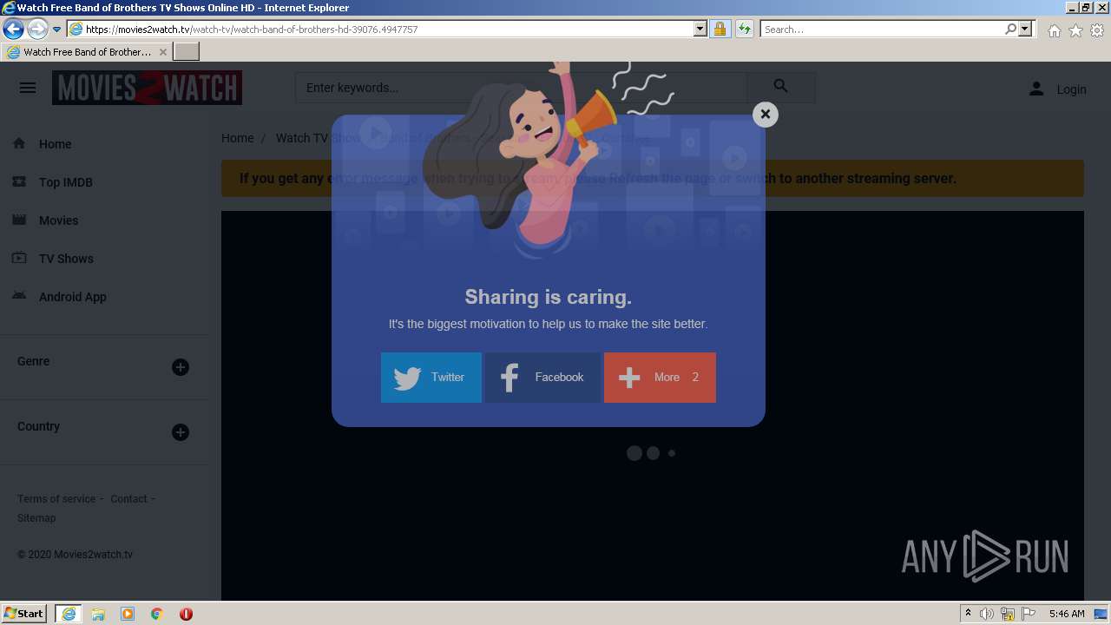The height and width of the screenshot is (625, 1111).
Task: Click the red antivirus taskbar icon
Action: [x=186, y=614]
